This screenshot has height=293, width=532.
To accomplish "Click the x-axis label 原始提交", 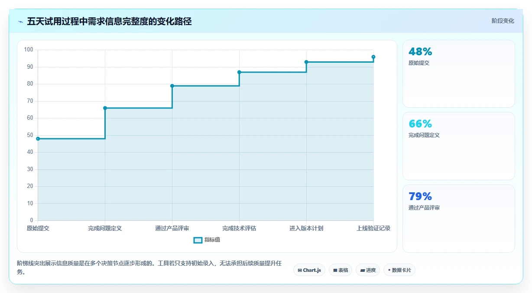I will (x=38, y=228).
